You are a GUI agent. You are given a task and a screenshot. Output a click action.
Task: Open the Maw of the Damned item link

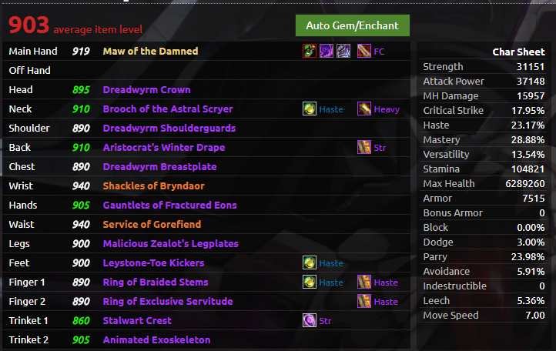point(150,51)
